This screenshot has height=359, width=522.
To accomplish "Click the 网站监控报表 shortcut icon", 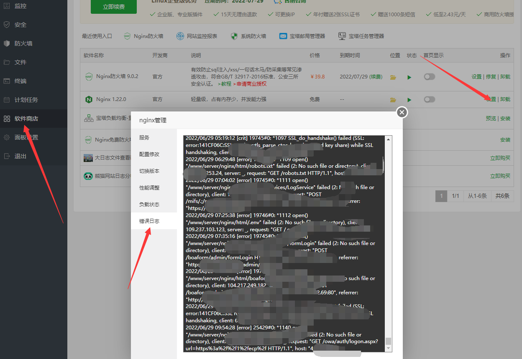I will [x=180, y=36].
